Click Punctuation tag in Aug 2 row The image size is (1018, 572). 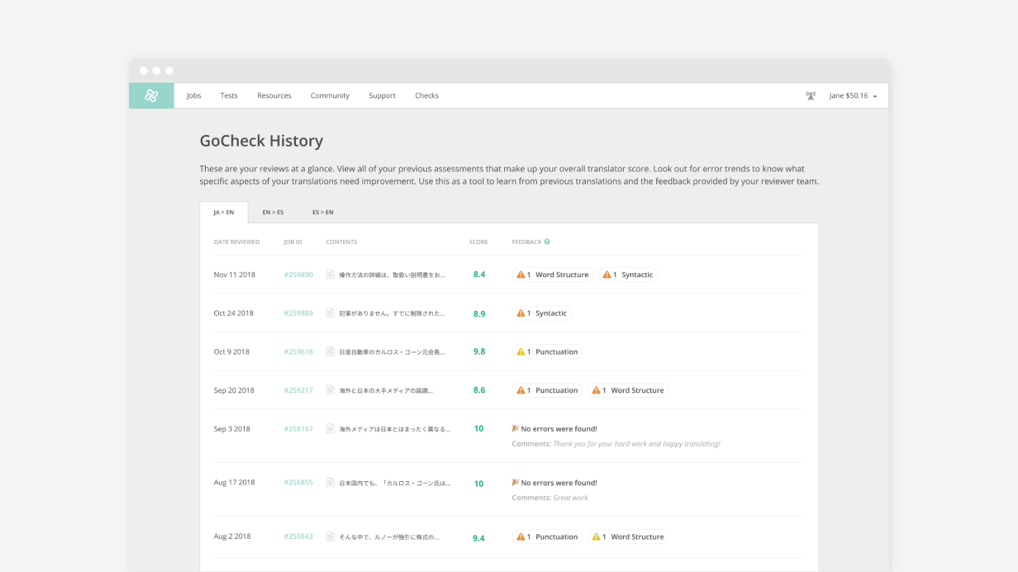click(547, 537)
